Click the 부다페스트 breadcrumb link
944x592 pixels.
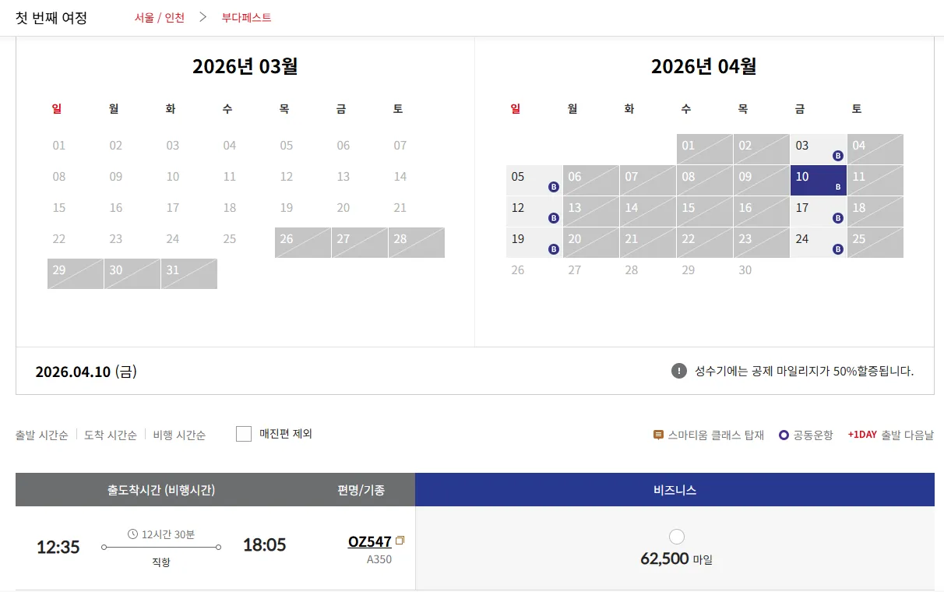pos(248,16)
